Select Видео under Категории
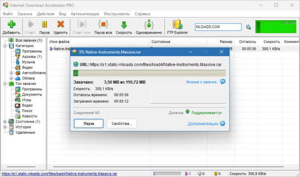The height and width of the screenshot is (177, 300). click(x=27, y=67)
